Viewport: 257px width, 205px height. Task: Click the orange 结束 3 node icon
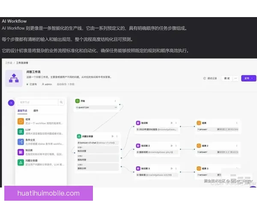coord(199,168)
